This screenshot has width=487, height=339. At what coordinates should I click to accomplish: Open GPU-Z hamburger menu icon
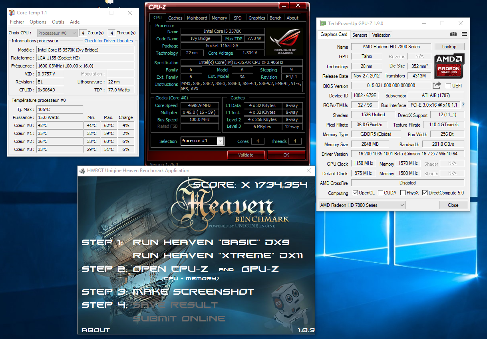(464, 34)
